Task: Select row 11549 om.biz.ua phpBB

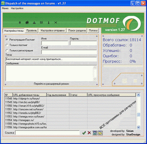Action: point(70,102)
